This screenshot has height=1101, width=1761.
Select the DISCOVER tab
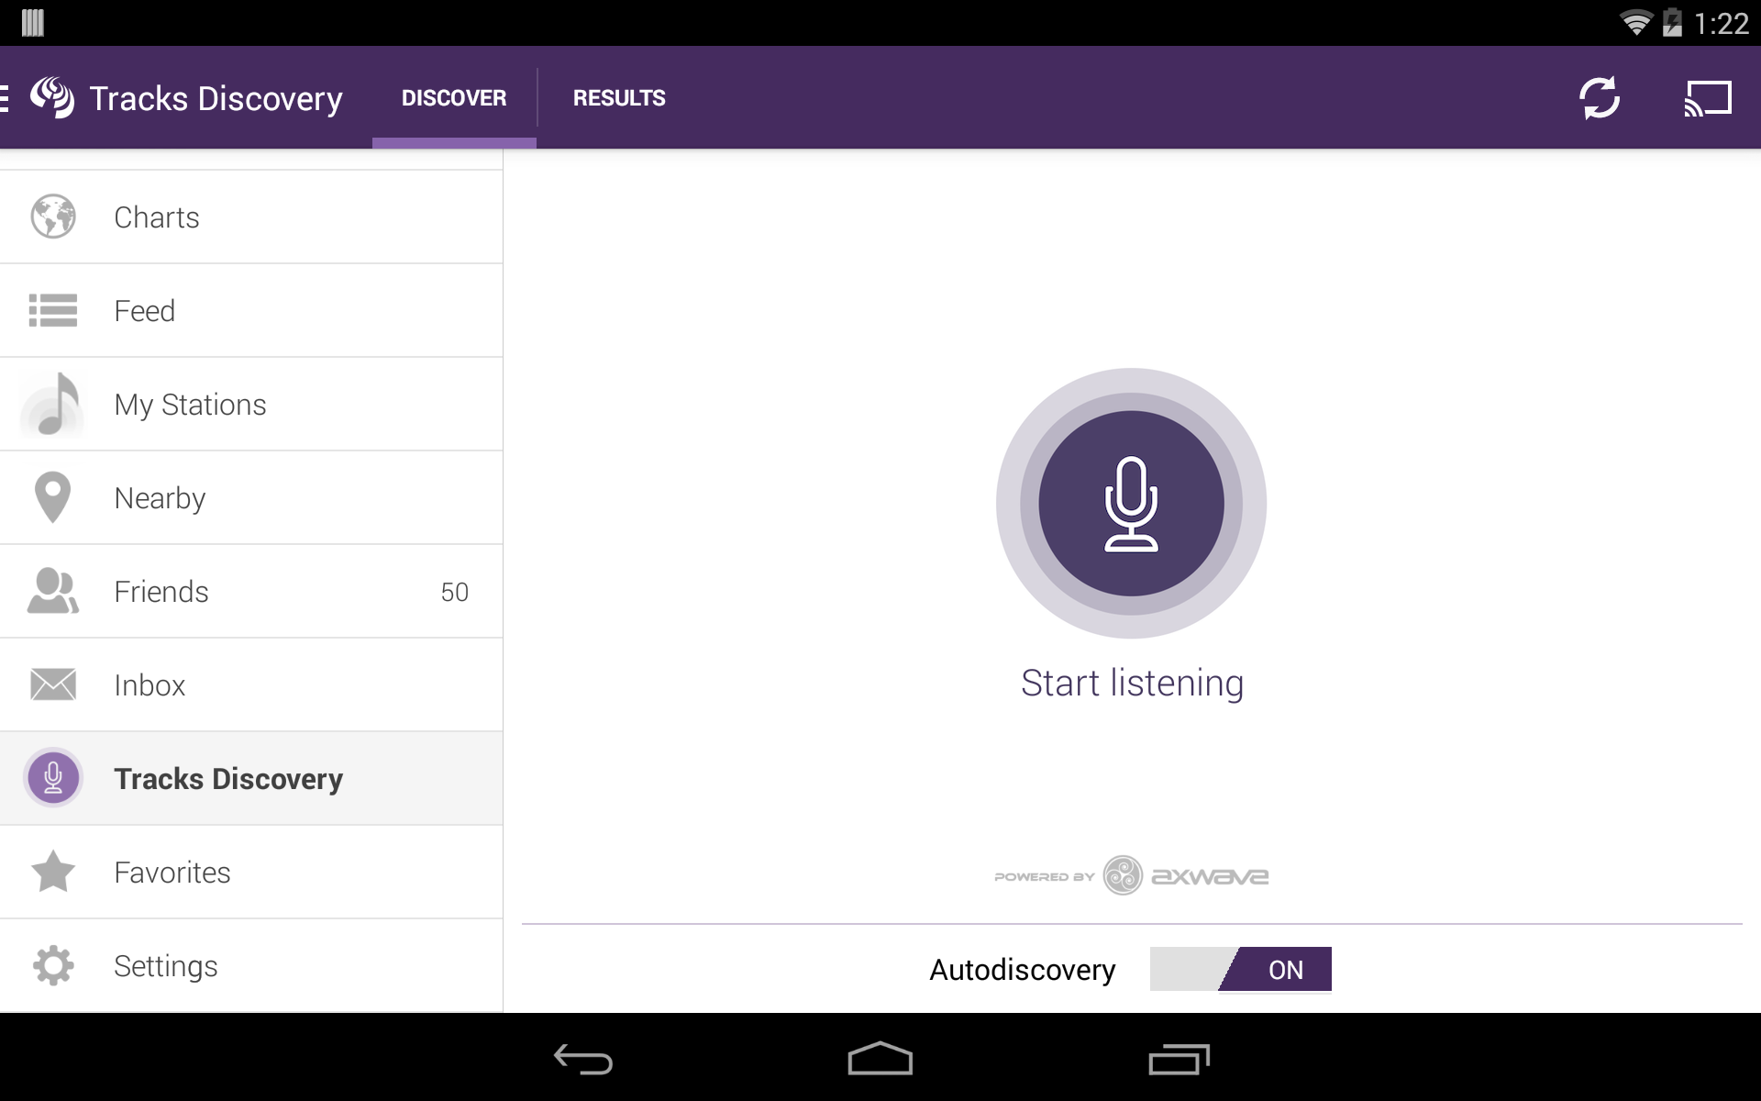(x=454, y=98)
